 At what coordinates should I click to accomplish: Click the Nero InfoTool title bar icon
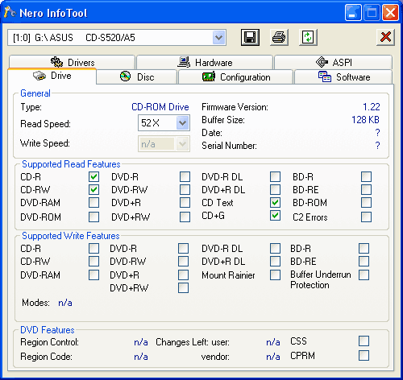(x=10, y=12)
